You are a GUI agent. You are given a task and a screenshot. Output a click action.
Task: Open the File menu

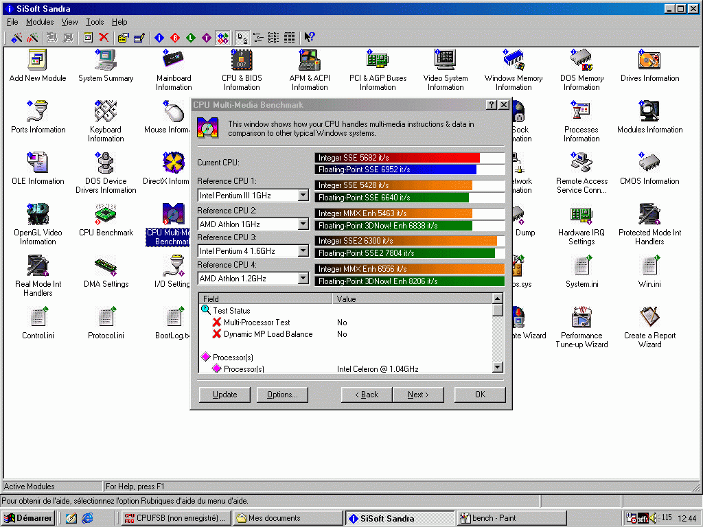click(12, 22)
